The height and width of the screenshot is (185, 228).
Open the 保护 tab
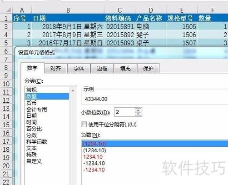click(x=148, y=69)
